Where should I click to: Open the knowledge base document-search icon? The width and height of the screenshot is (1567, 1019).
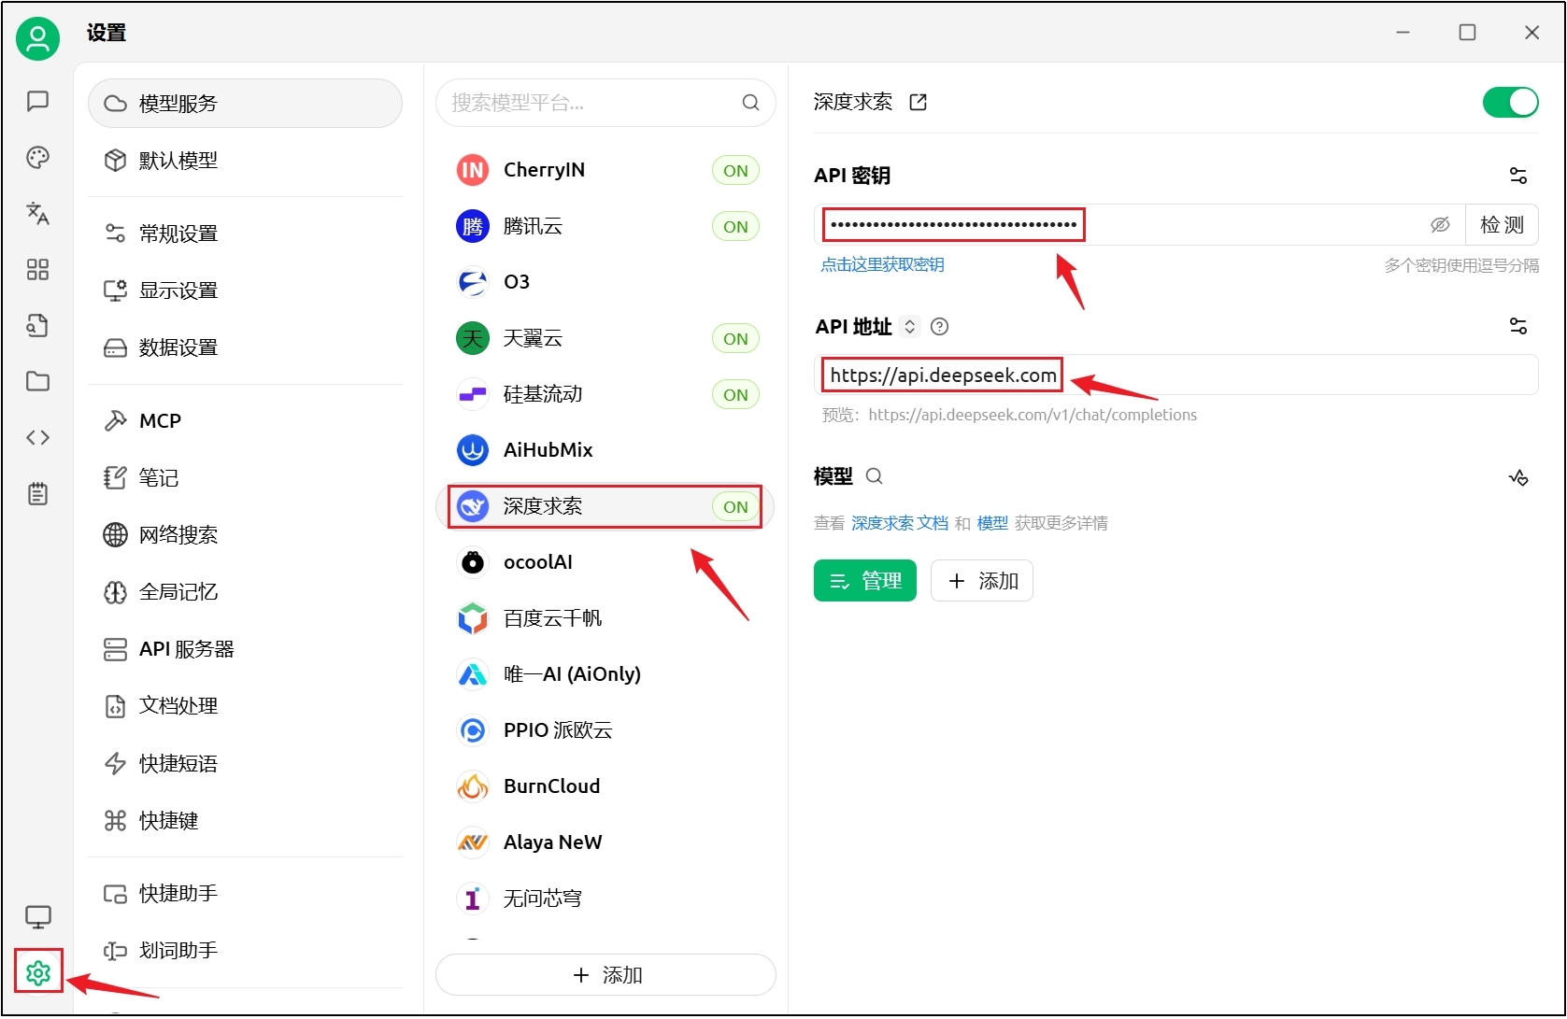(37, 325)
